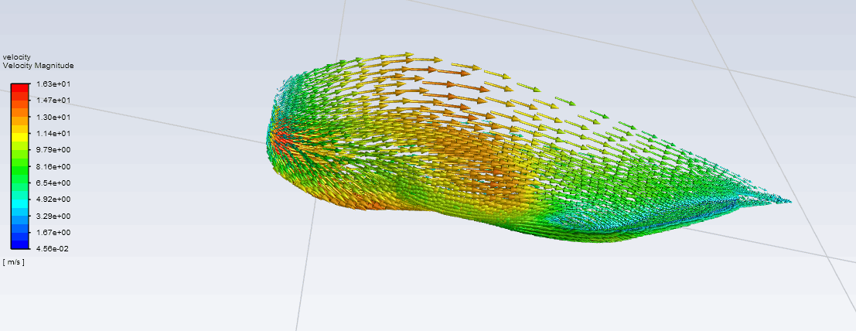Click the '[ m/s ]' units label
856x331 pixels.
14,262
